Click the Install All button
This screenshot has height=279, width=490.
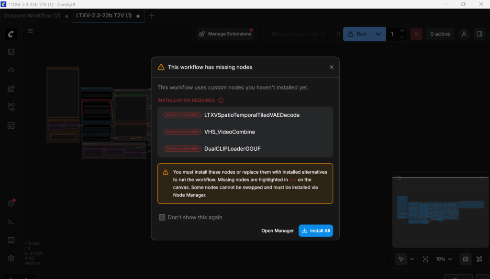(315, 230)
